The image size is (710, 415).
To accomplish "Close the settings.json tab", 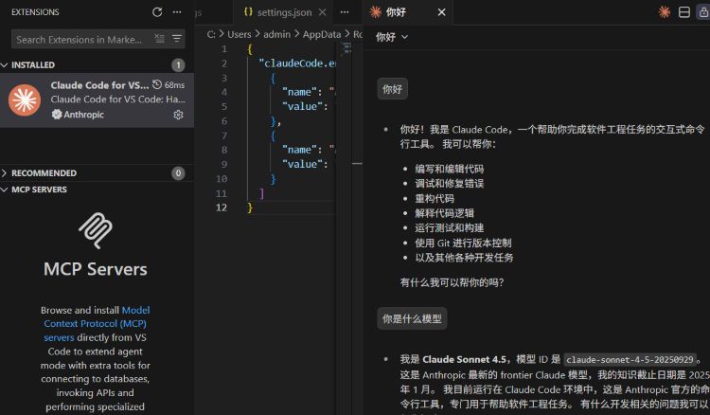I will tap(323, 12).
